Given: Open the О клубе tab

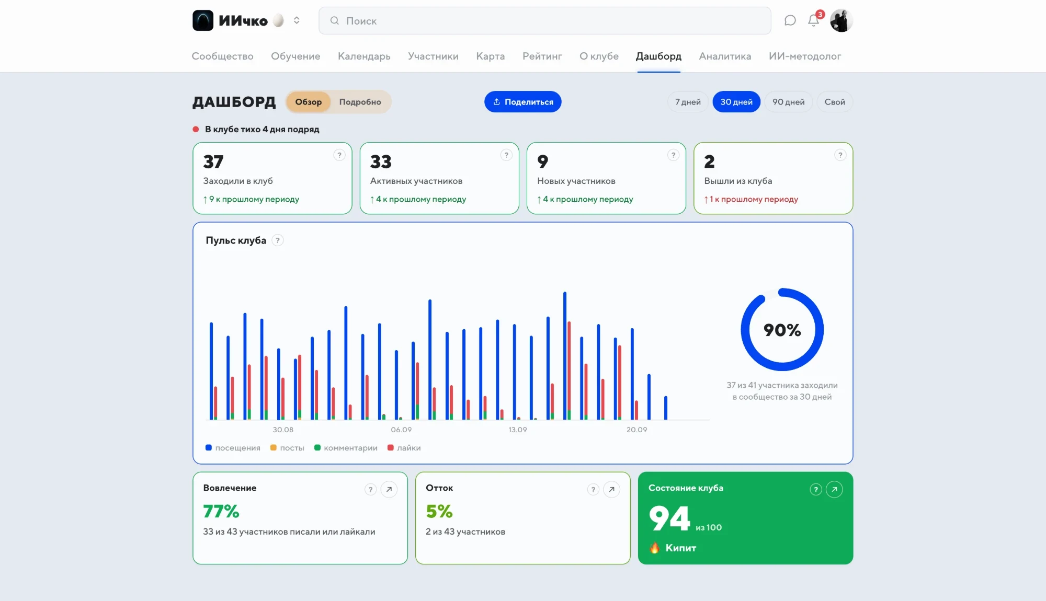Looking at the screenshot, I should (599, 56).
